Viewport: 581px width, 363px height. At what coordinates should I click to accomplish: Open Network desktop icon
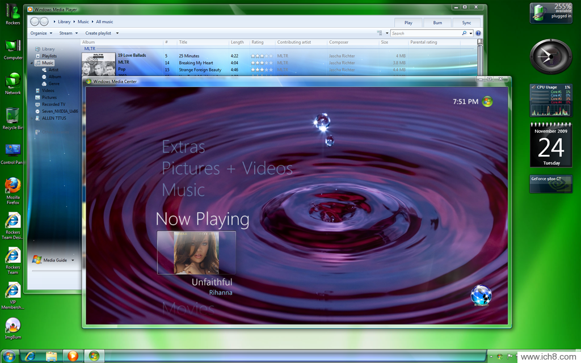tap(13, 84)
